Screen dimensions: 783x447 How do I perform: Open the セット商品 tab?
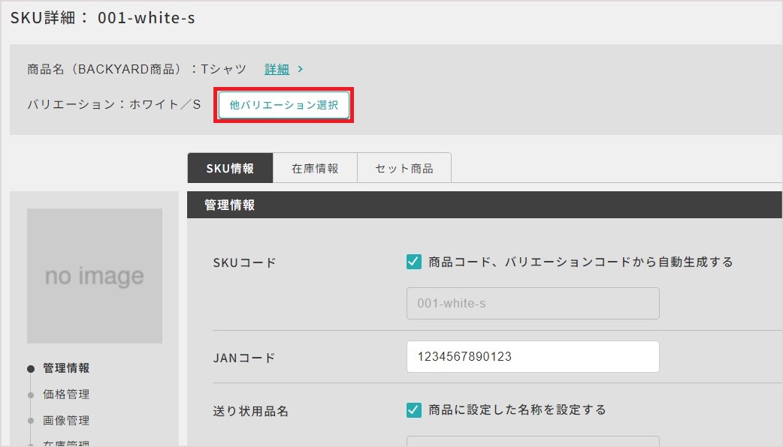click(x=404, y=169)
